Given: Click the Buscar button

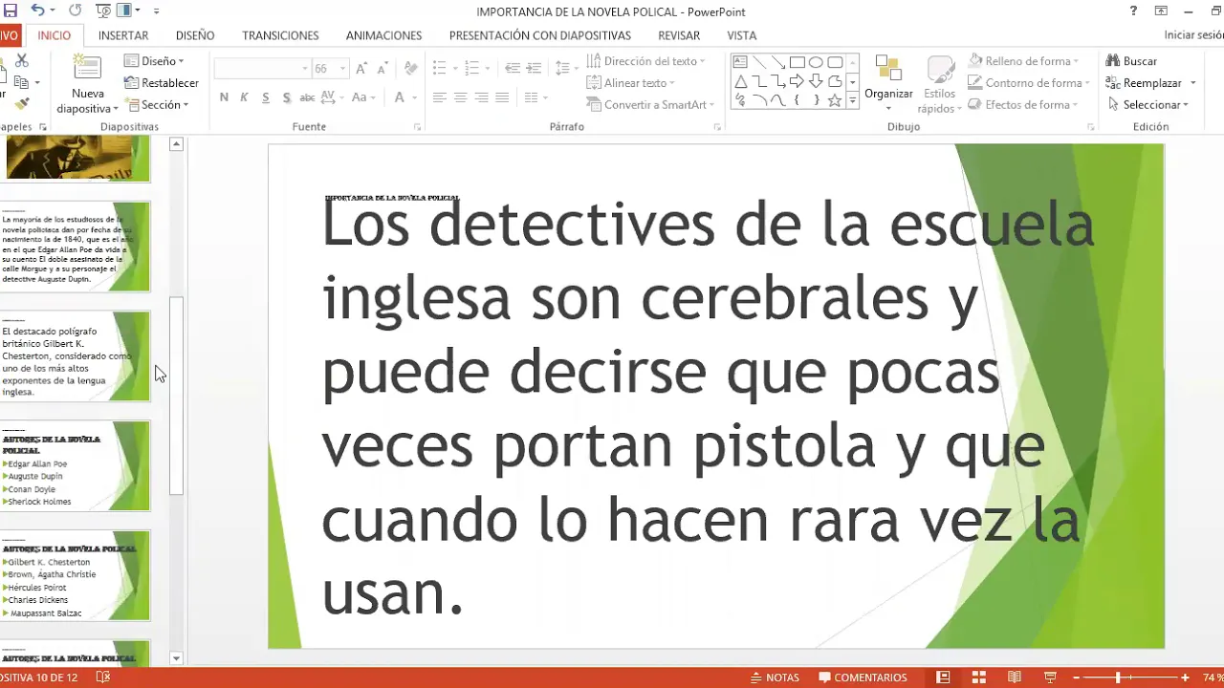Looking at the screenshot, I should pos(1131,61).
